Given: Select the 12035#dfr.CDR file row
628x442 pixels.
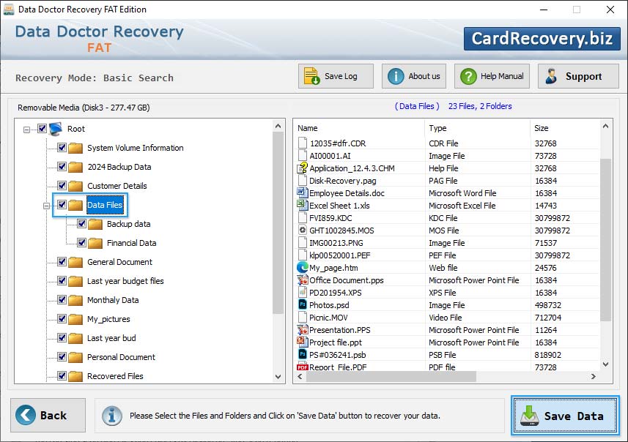Looking at the screenshot, I should (448, 143).
